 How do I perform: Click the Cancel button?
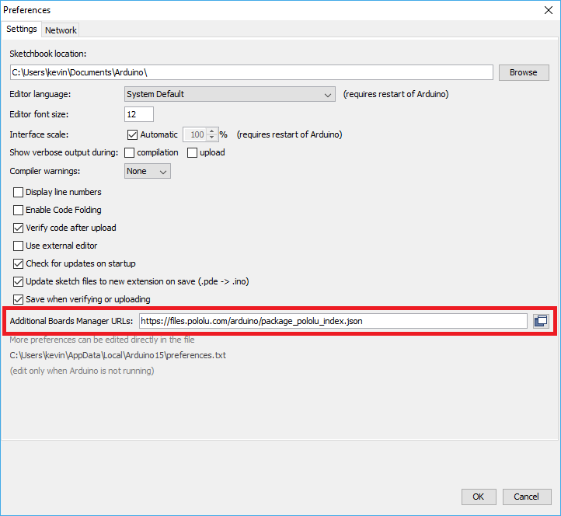point(527,497)
